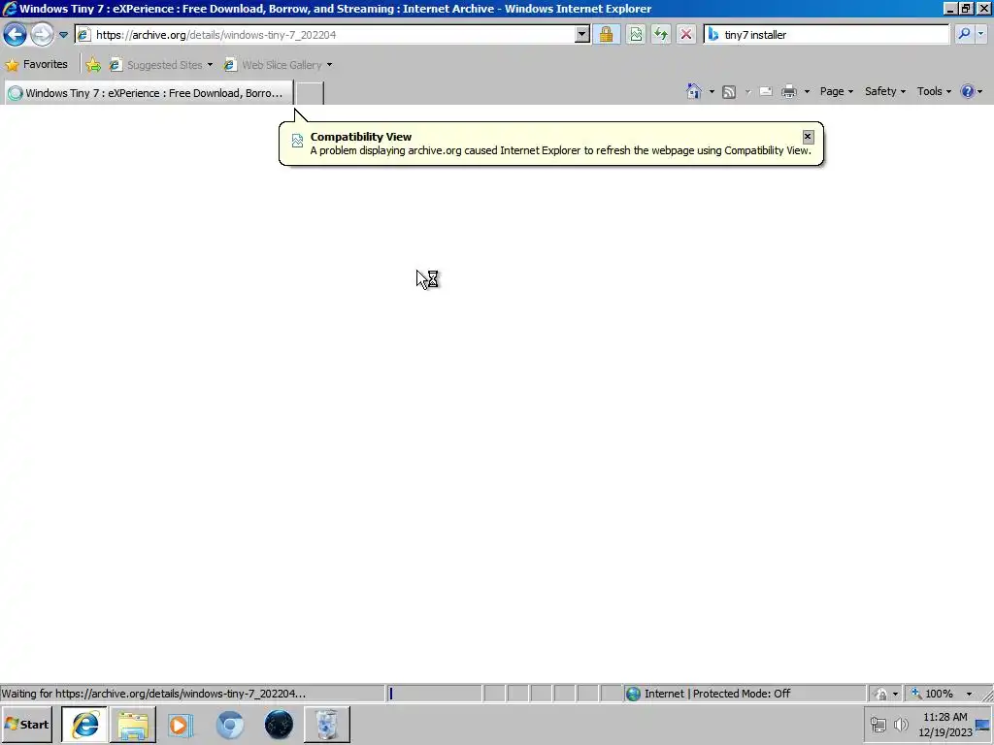Refresh the page with the green arrows
Image resolution: width=994 pixels, height=745 pixels.
661,34
